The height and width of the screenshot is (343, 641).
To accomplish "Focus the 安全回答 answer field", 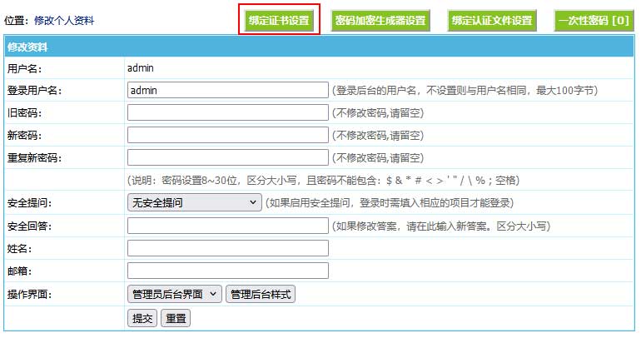I will pyautogui.click(x=227, y=226).
